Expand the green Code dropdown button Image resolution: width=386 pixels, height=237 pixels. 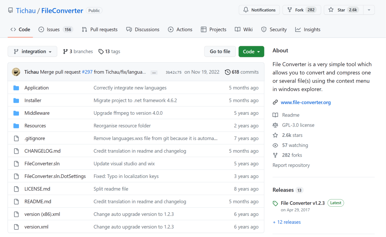(251, 52)
